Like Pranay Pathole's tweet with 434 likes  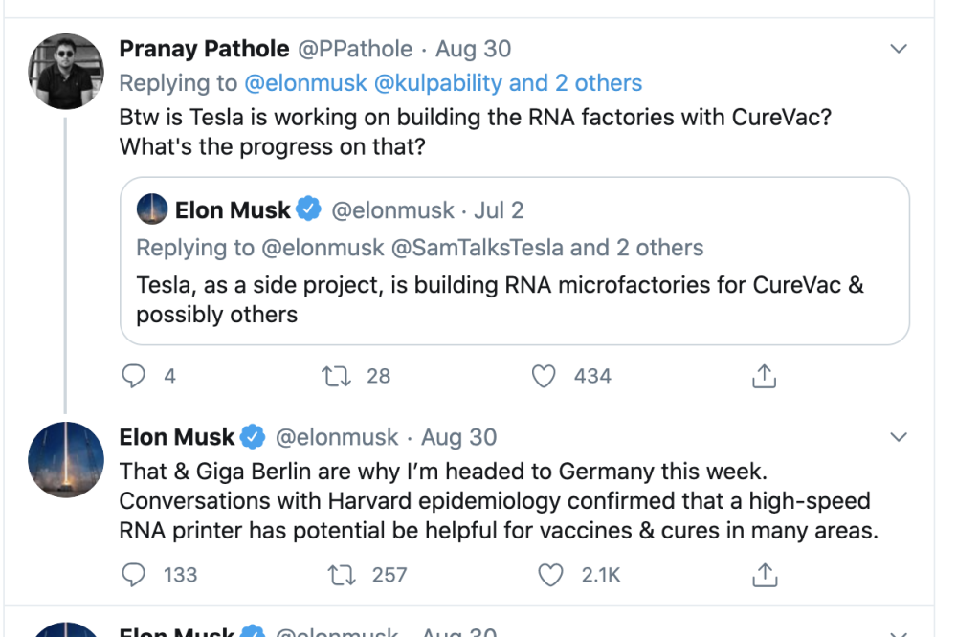click(x=544, y=377)
